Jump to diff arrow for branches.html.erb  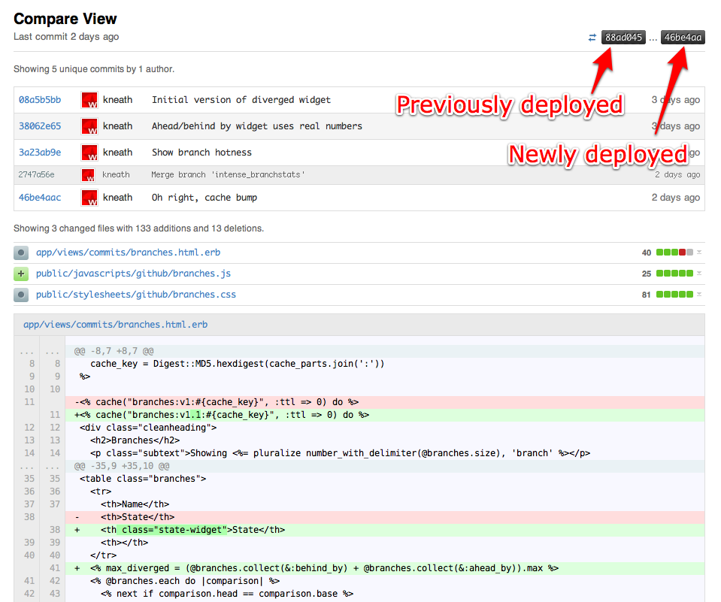[x=699, y=253]
